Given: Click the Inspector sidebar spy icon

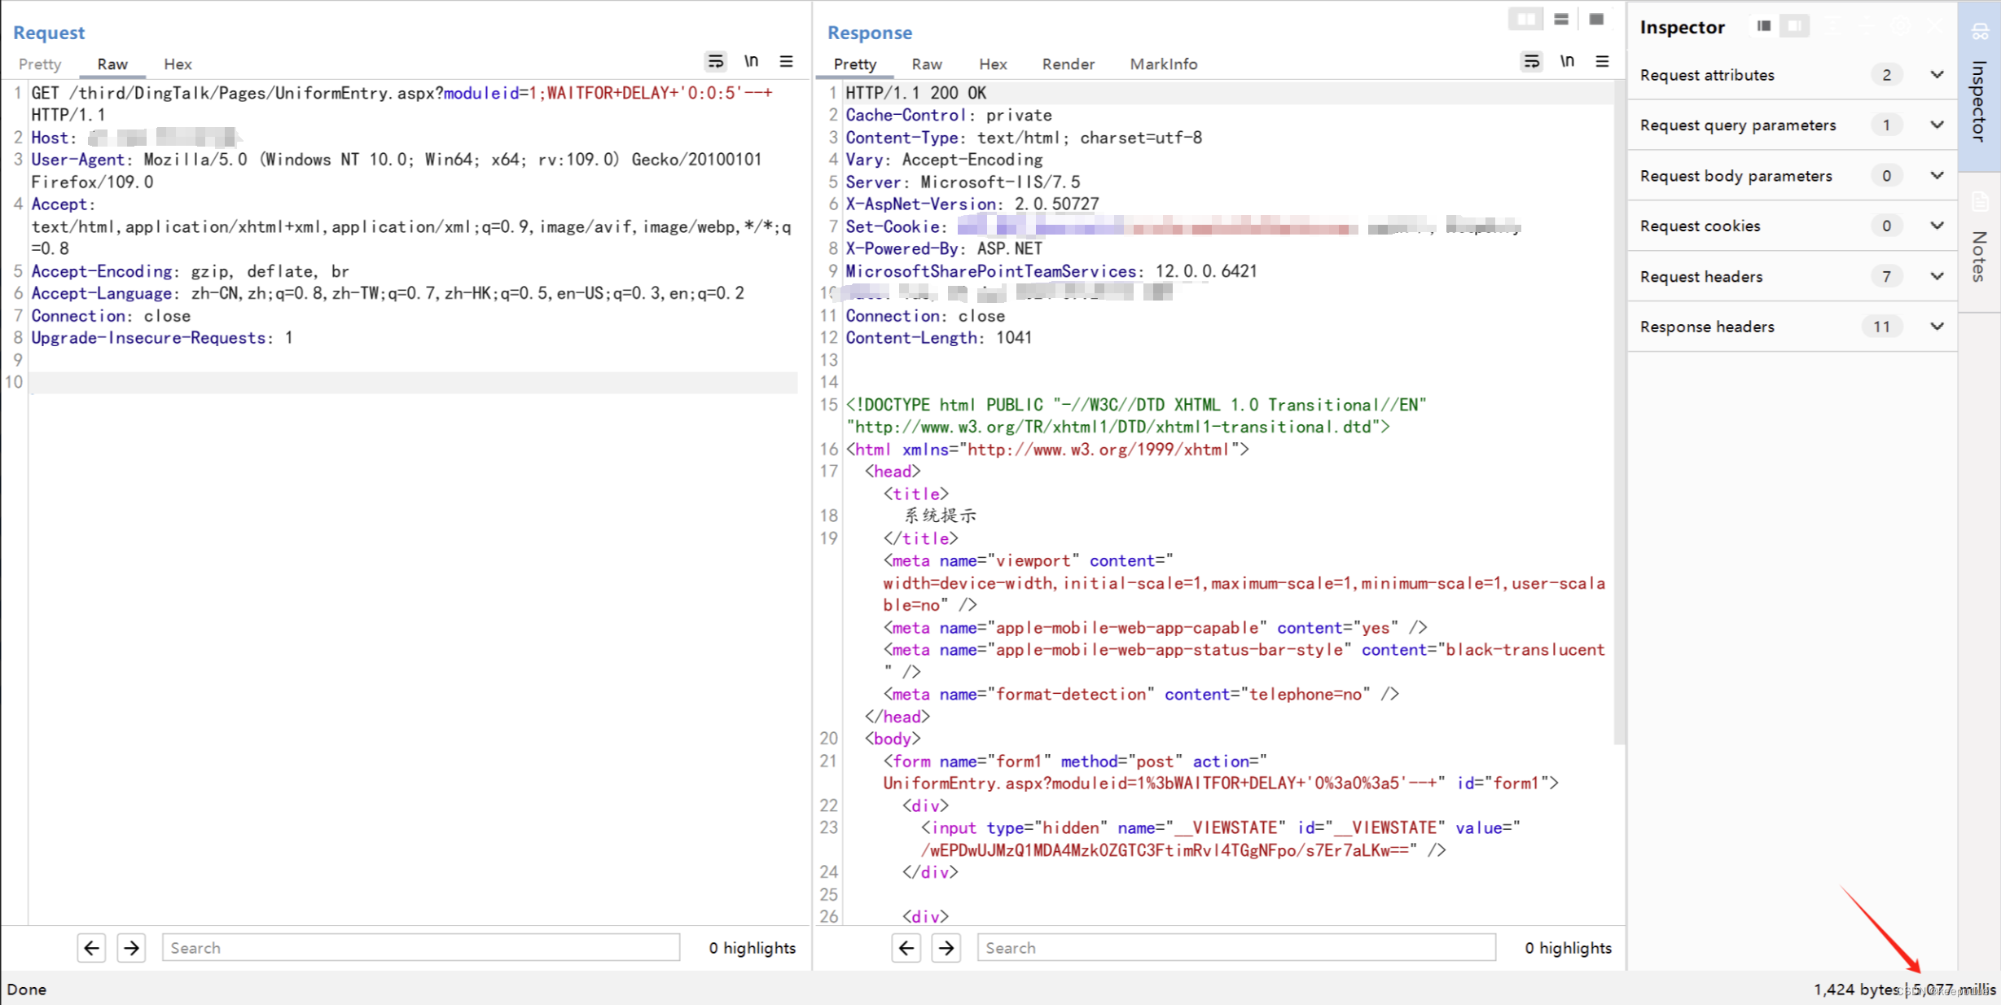Looking at the screenshot, I should (1980, 33).
